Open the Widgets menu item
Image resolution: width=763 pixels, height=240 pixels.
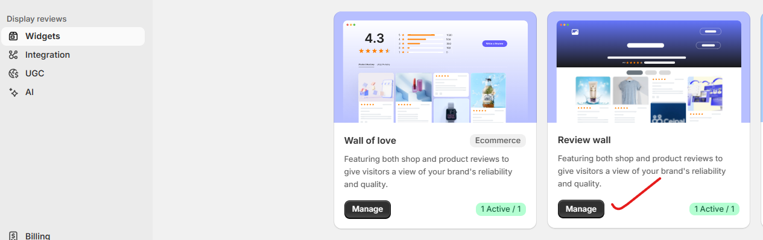[x=73, y=36]
